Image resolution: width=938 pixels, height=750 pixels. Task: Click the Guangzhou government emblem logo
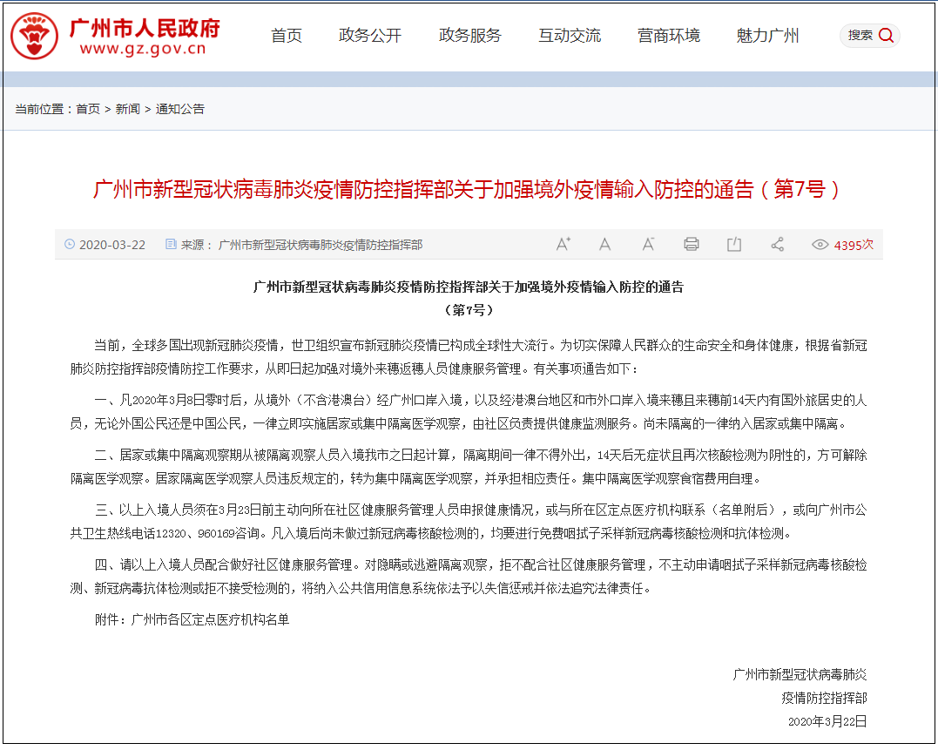tap(34, 36)
